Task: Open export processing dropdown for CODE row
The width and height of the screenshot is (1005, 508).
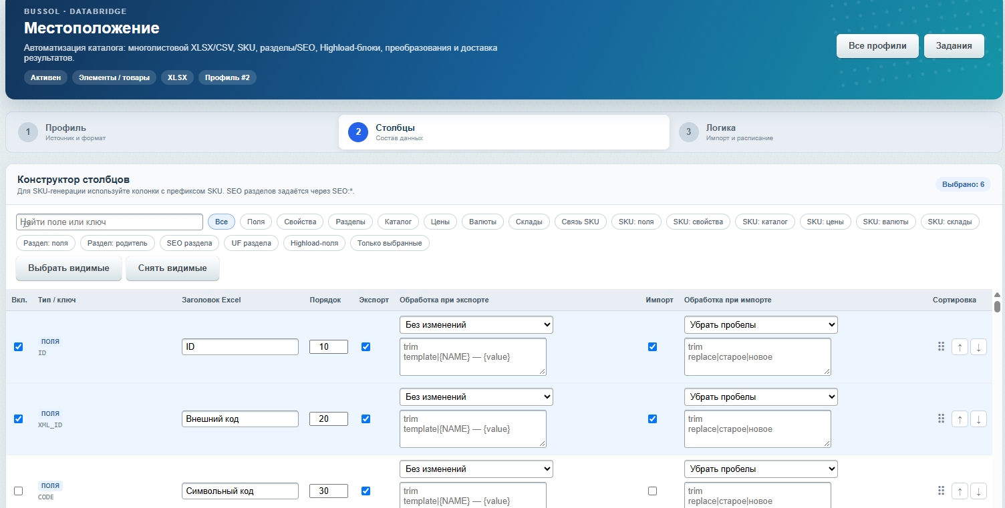Action: point(476,469)
